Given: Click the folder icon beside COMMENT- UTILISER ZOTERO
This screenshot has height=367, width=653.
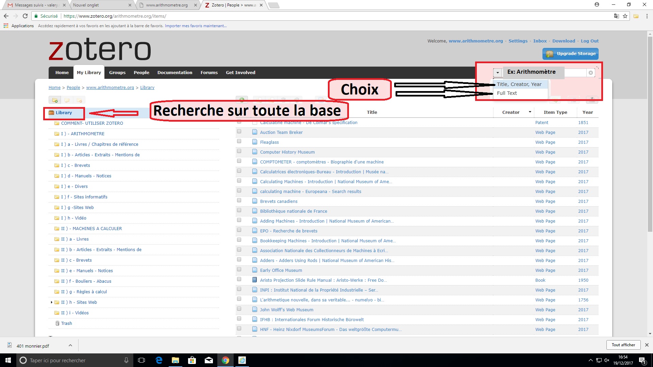Looking at the screenshot, I should pos(57,123).
